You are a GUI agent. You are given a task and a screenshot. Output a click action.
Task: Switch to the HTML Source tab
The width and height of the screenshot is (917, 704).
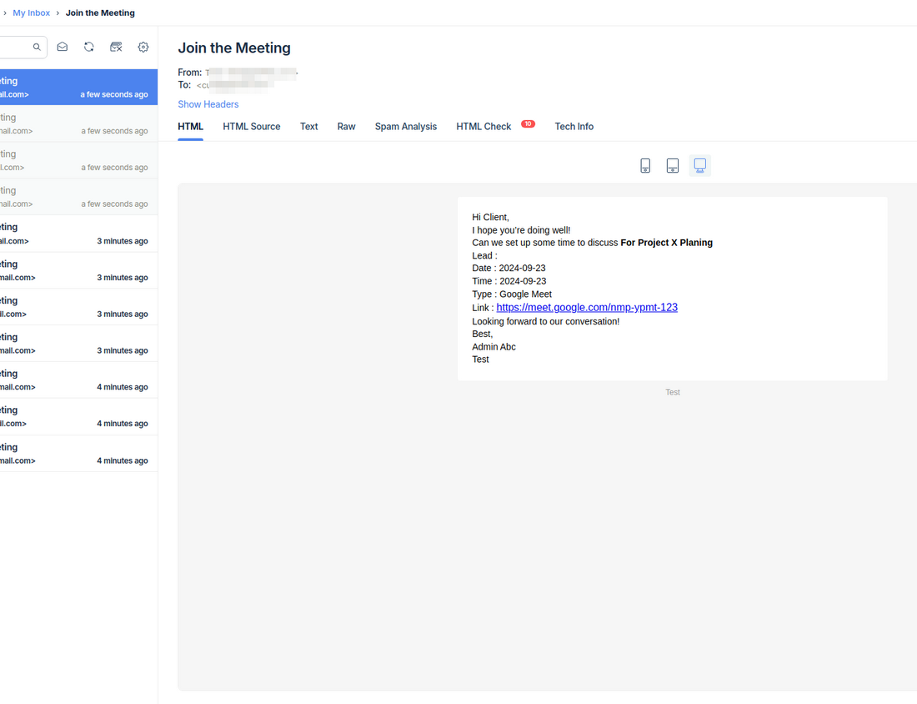coord(251,126)
